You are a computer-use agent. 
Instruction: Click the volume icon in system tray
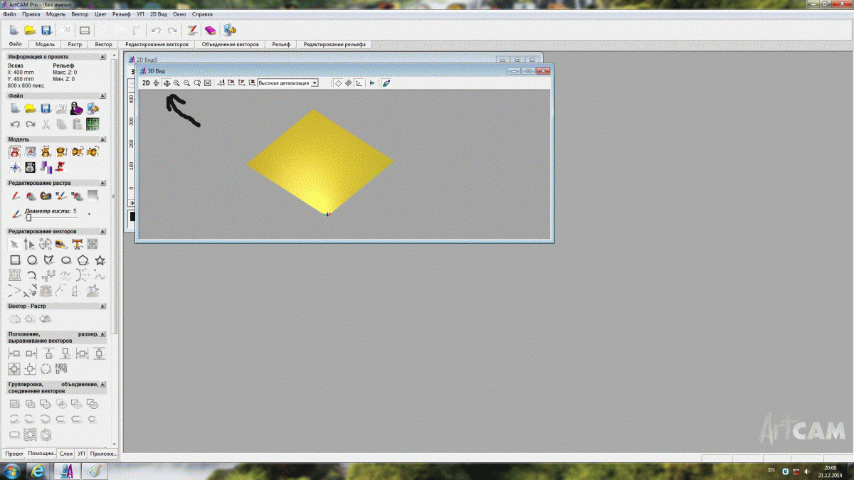click(x=806, y=471)
